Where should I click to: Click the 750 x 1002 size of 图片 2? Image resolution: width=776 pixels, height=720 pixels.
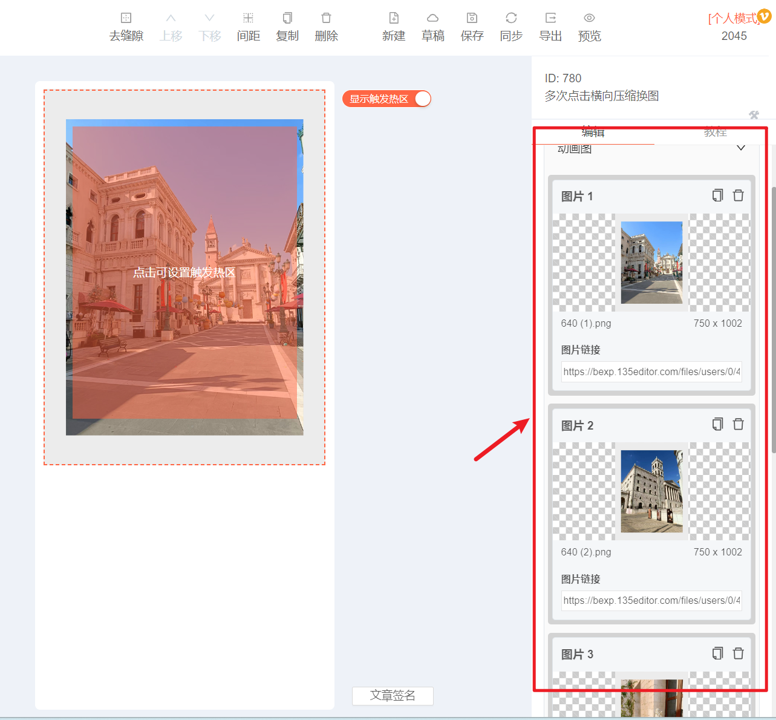coord(718,552)
